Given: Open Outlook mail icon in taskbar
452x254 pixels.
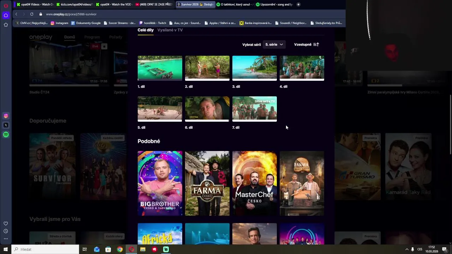Looking at the screenshot, I should coord(96,249).
